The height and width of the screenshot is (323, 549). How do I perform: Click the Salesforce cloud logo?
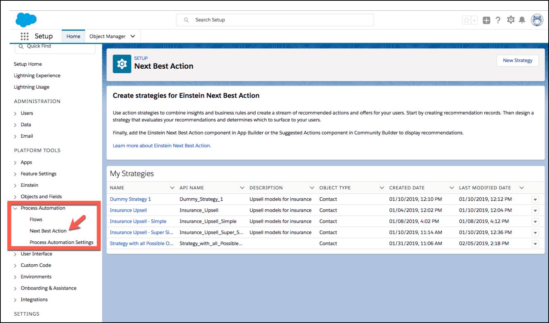click(26, 20)
